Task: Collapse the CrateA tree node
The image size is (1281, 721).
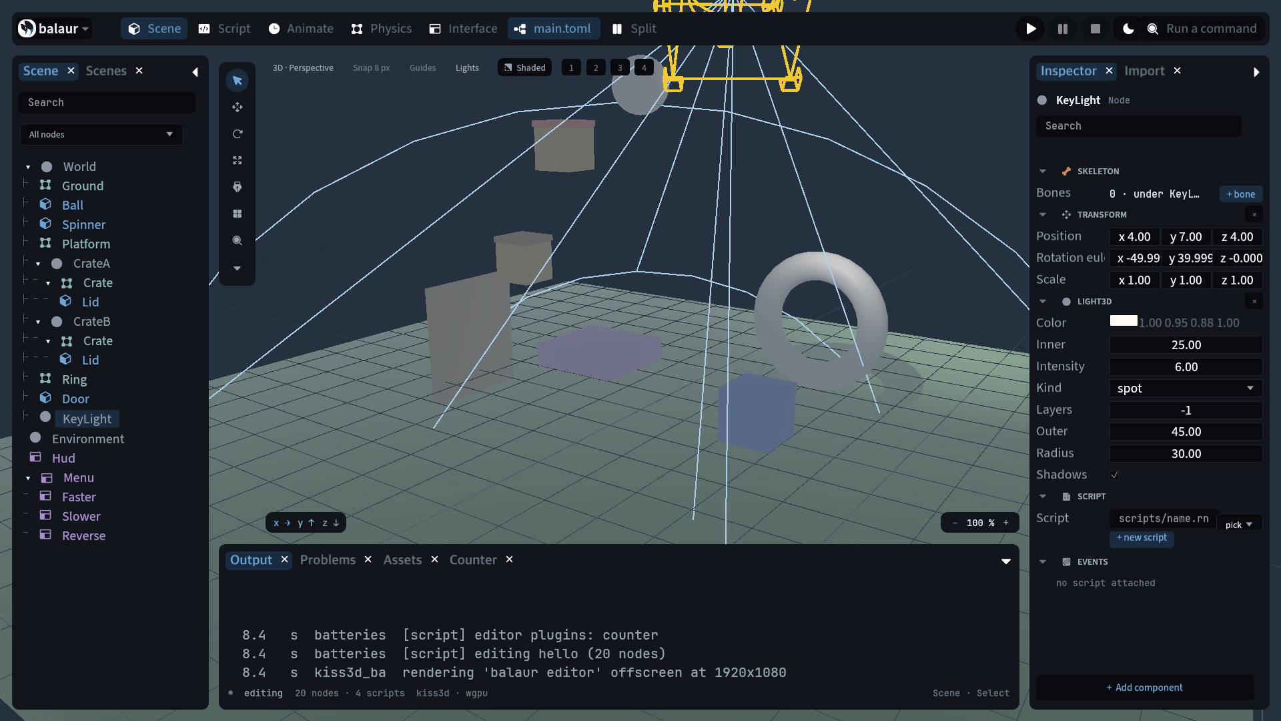Action: (38, 264)
